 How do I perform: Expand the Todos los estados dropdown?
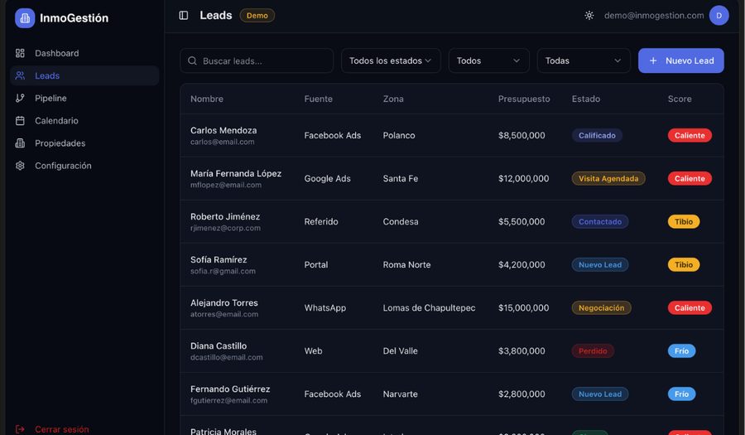391,60
